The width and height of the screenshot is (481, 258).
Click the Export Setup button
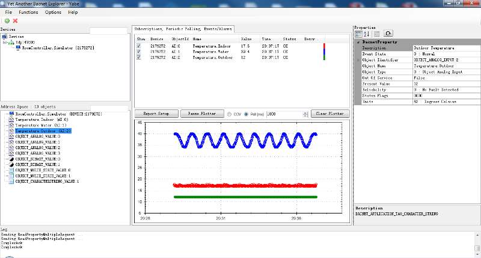pos(156,114)
